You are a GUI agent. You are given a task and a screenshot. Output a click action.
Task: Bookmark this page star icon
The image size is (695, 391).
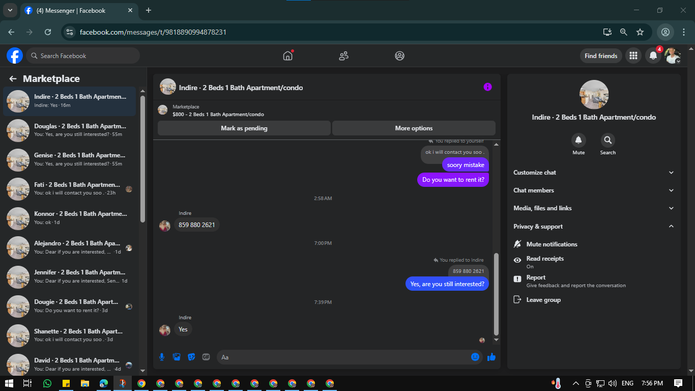pos(640,32)
